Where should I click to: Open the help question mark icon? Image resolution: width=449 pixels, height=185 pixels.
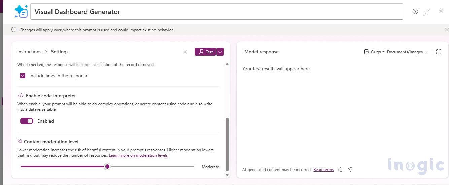(415, 11)
